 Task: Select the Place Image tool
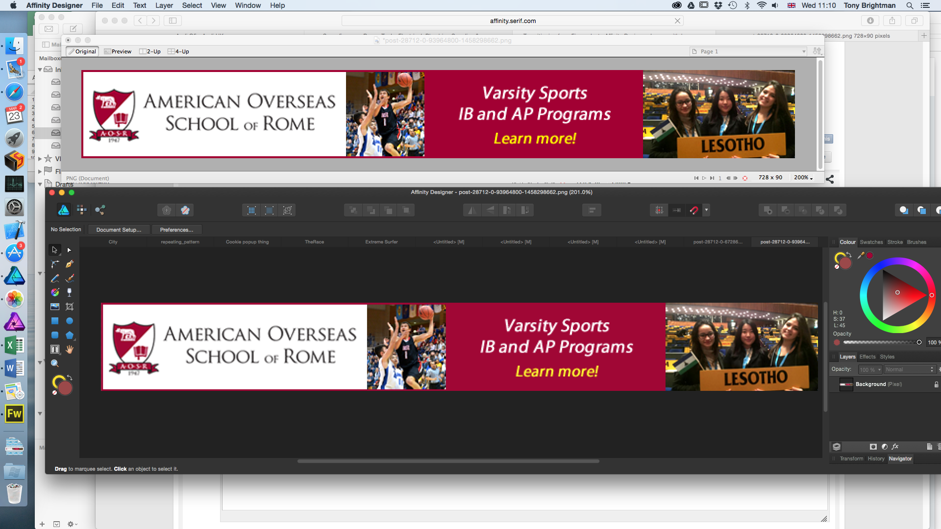[x=55, y=307]
